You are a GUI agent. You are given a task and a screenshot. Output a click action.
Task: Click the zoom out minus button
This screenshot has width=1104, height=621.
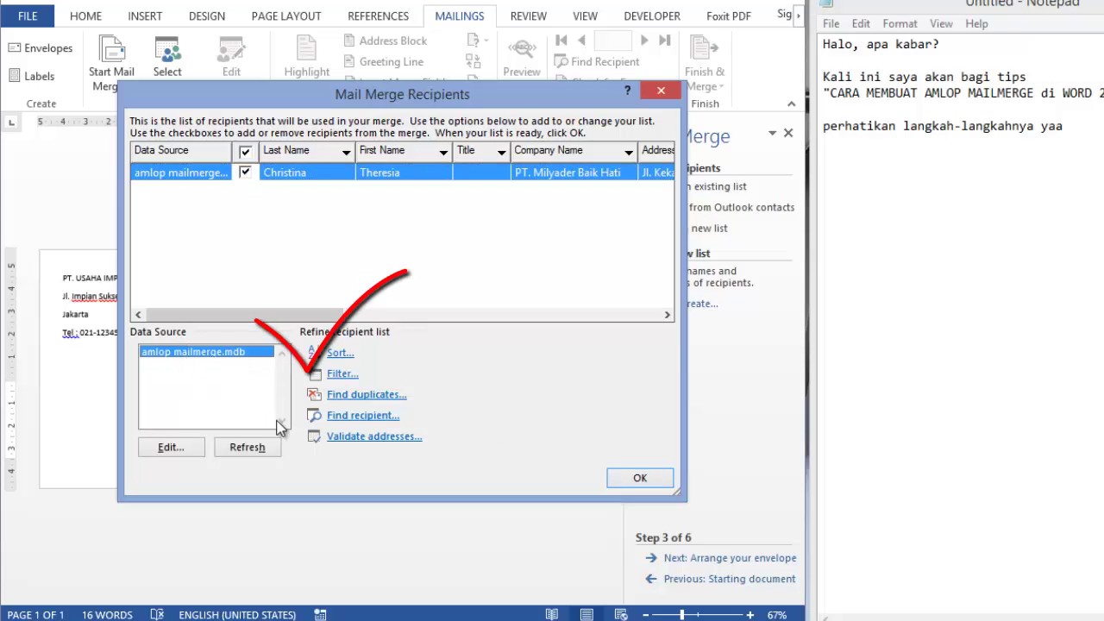[x=644, y=615]
